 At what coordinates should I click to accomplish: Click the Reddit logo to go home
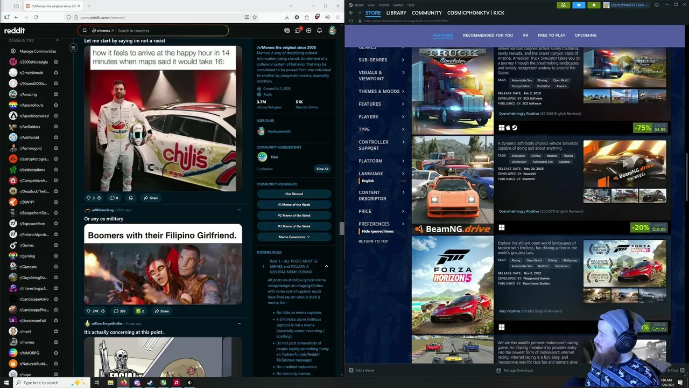pyautogui.click(x=15, y=31)
